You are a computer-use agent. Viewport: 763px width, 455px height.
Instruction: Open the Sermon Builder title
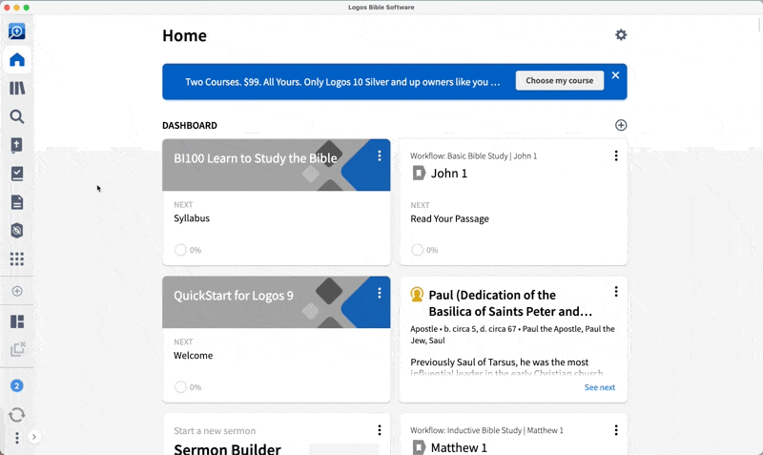[227, 448]
